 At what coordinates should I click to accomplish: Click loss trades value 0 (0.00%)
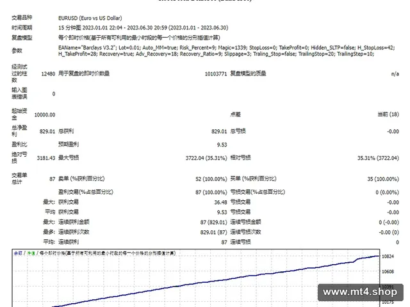[387, 193]
